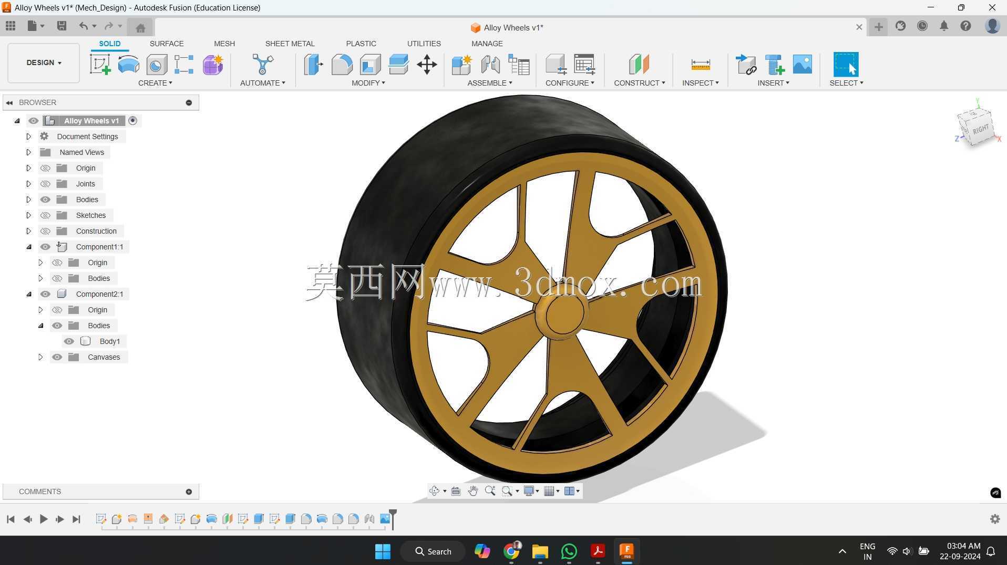Open the Job Status clock icon
This screenshot has height=565, width=1007.
click(922, 26)
